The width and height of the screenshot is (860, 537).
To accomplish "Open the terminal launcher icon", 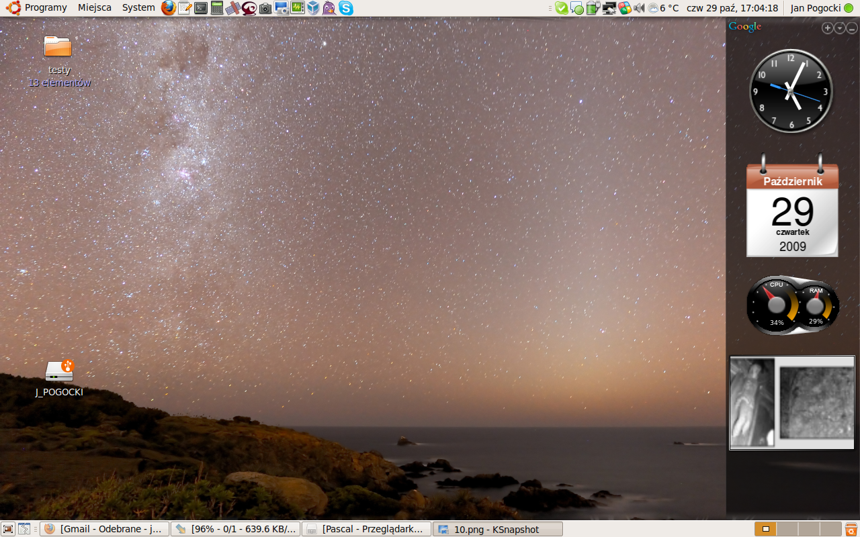I will point(200,8).
